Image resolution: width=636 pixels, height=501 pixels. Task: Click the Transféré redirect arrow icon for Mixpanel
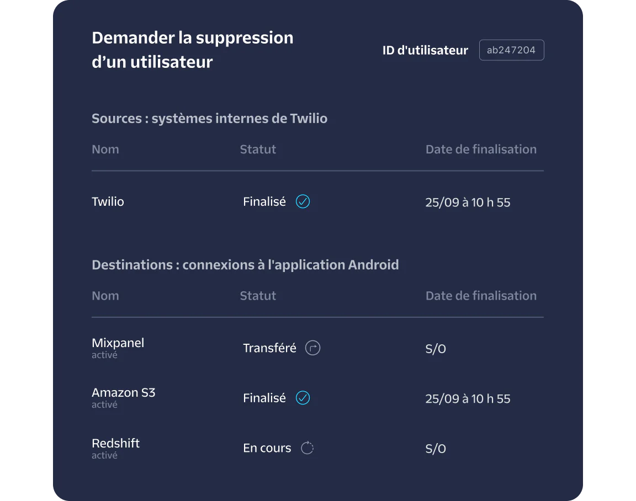coord(312,348)
